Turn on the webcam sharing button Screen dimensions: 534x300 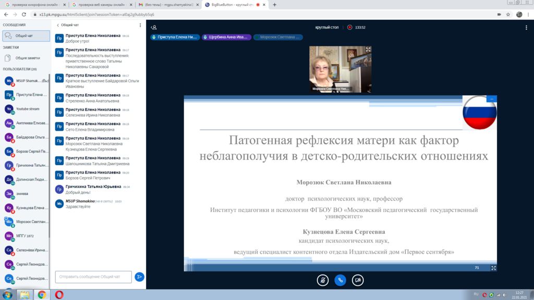[x=357, y=280]
